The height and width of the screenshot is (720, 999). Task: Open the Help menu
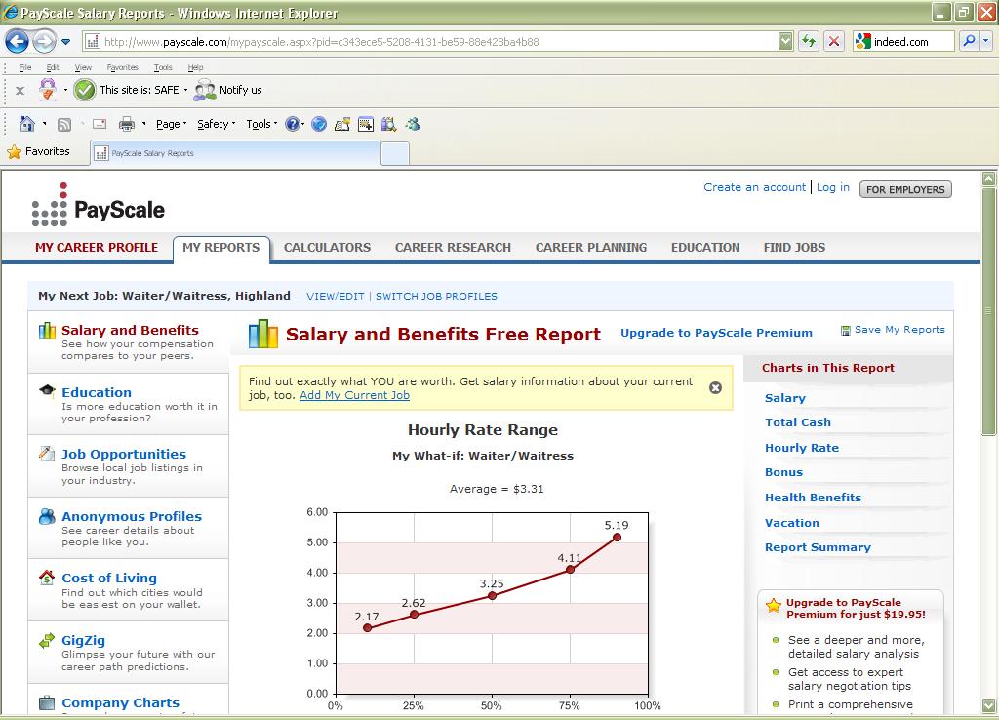(195, 67)
